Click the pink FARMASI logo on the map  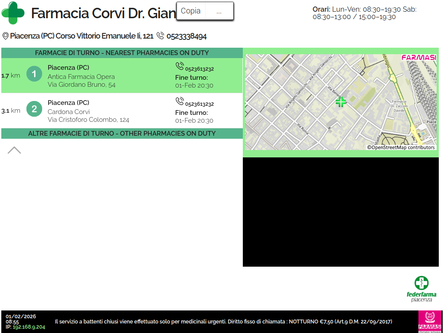(418, 58)
